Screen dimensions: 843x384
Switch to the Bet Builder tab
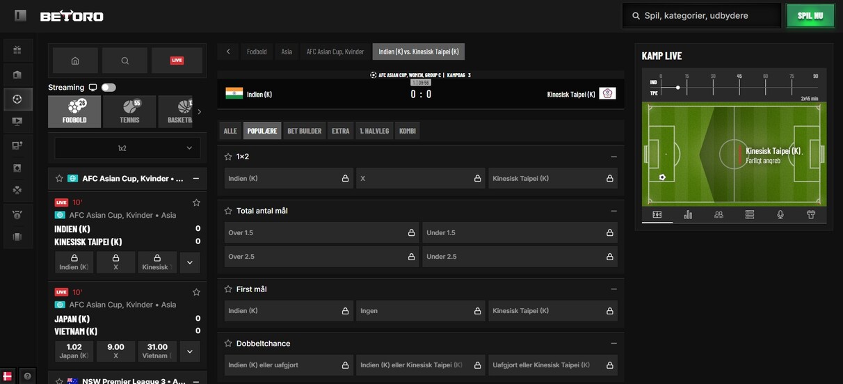(x=305, y=131)
